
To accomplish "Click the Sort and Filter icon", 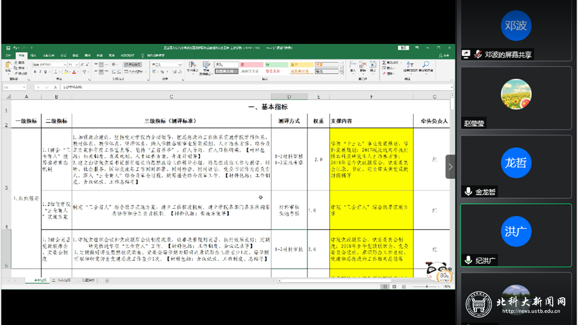I will coord(410,66).
